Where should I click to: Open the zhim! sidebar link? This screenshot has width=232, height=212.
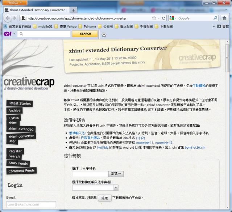(x=13, y=123)
